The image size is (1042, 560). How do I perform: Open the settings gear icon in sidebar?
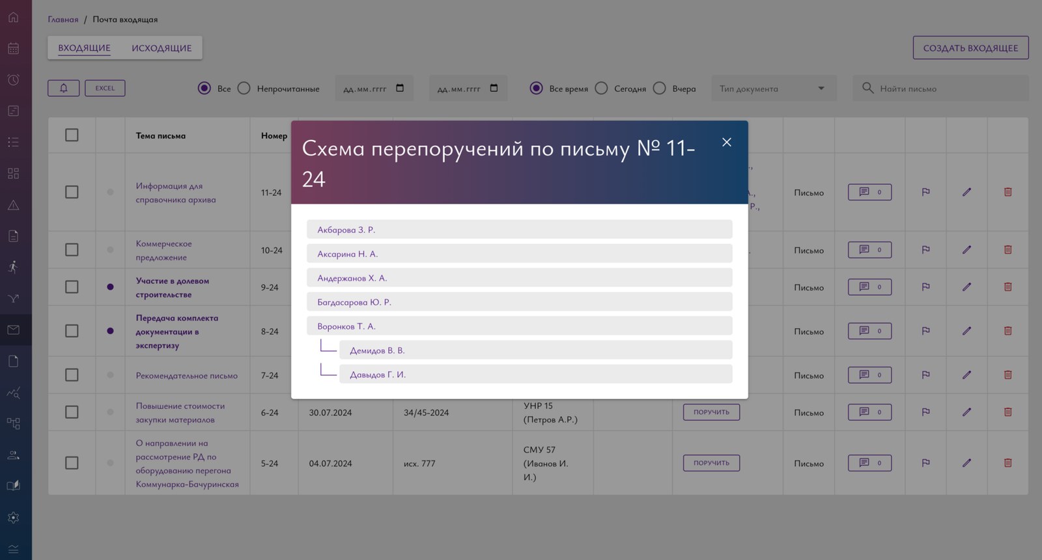(13, 518)
